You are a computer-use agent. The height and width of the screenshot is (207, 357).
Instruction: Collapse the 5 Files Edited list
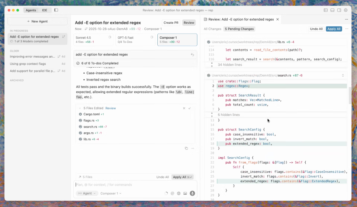[x=80, y=108]
